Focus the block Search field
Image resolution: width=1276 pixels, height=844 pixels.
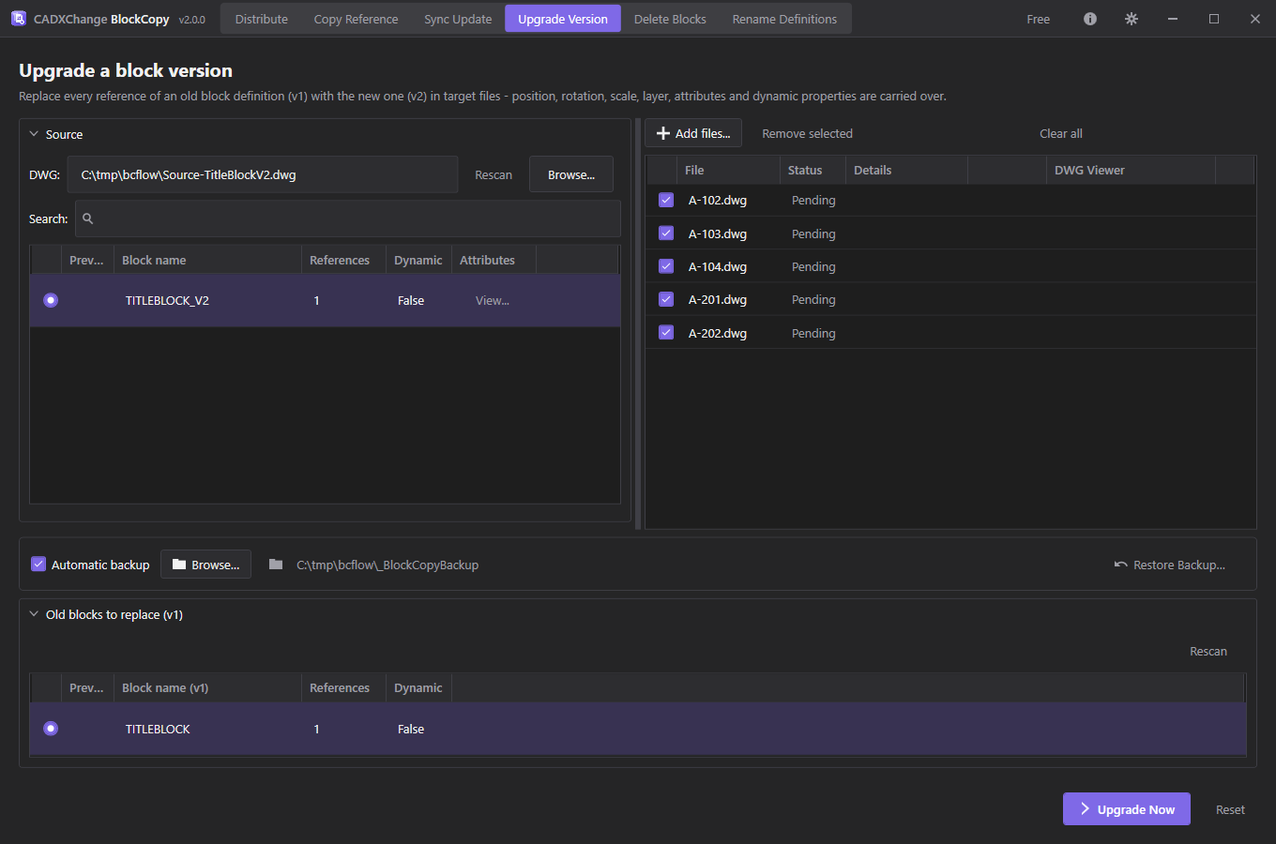pos(348,219)
